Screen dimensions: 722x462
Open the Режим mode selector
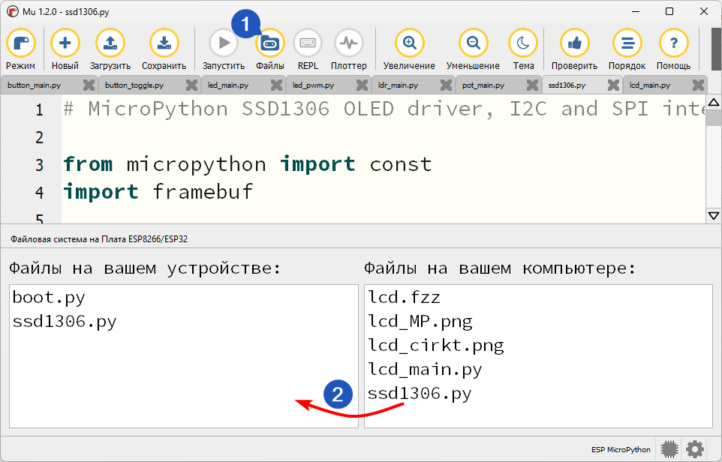(x=21, y=49)
